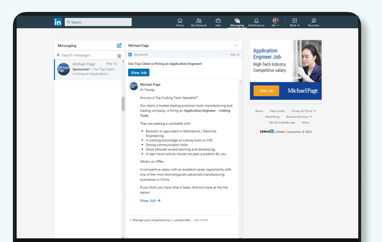The image size is (382, 242).
Task: Expand footer with see more
Action: click(201, 220)
